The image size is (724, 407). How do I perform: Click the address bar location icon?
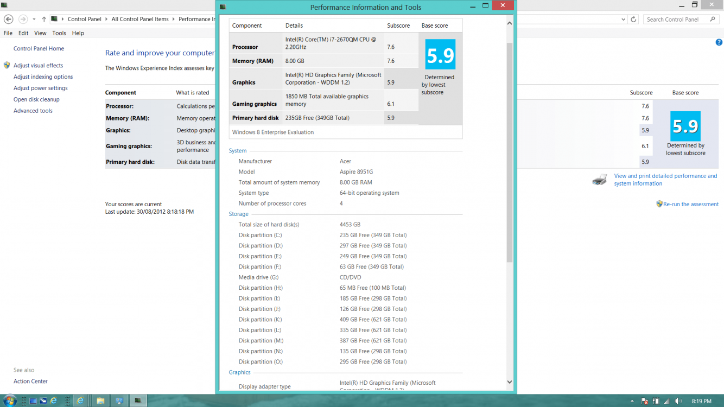(x=54, y=19)
